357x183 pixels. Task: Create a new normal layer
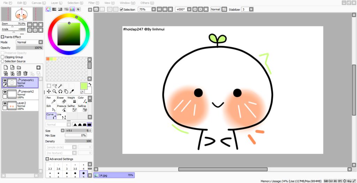click(6, 67)
